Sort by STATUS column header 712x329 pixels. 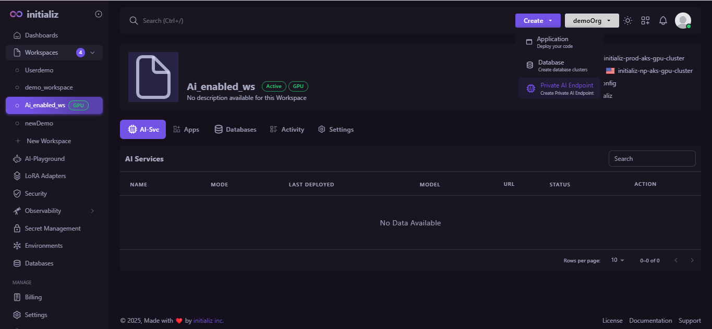coord(560,184)
